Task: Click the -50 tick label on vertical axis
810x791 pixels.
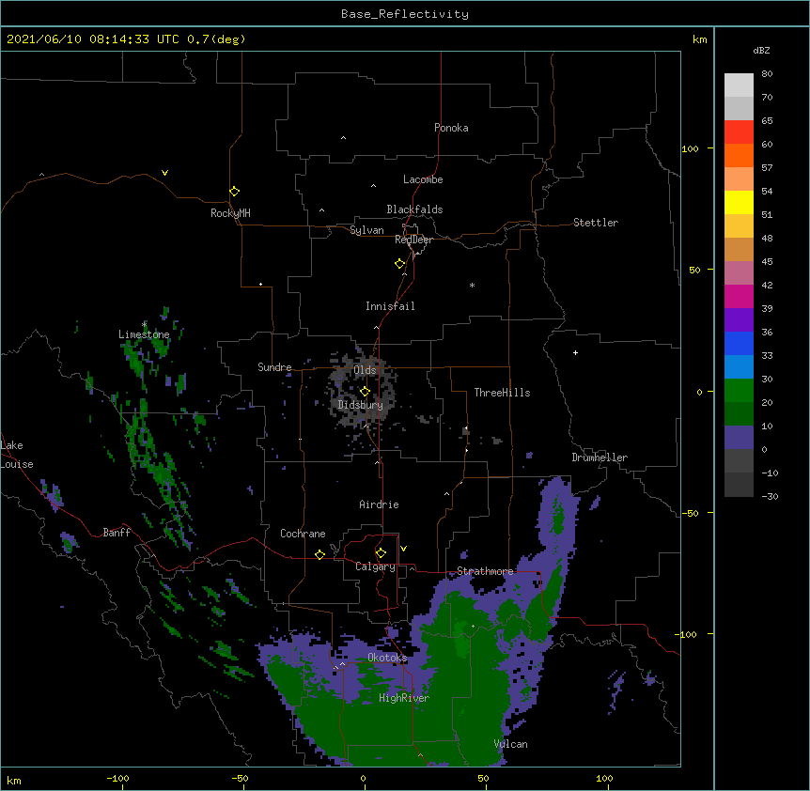Action: click(x=691, y=513)
